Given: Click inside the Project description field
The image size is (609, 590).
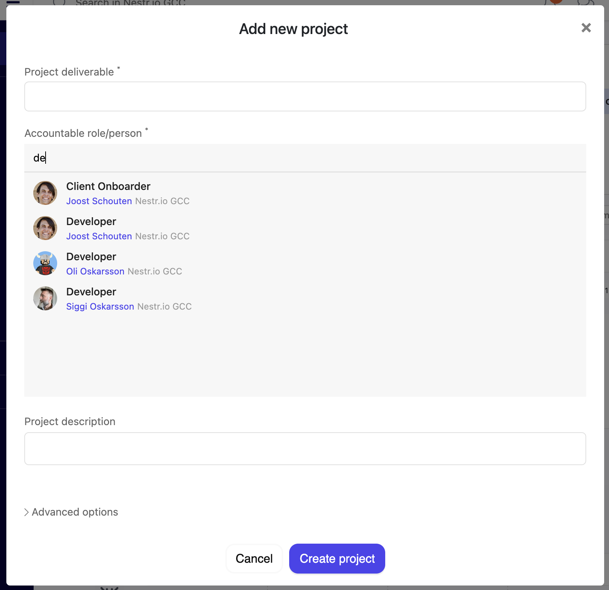Looking at the screenshot, I should [305, 448].
